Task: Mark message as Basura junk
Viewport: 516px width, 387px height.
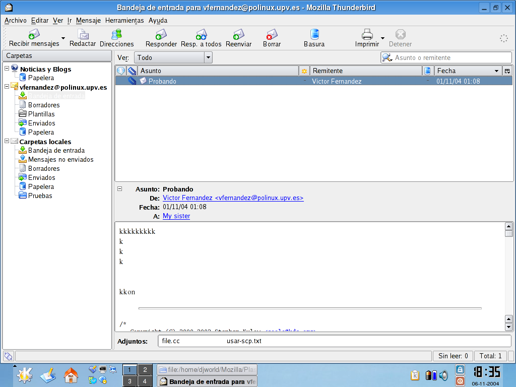Action: (314, 38)
